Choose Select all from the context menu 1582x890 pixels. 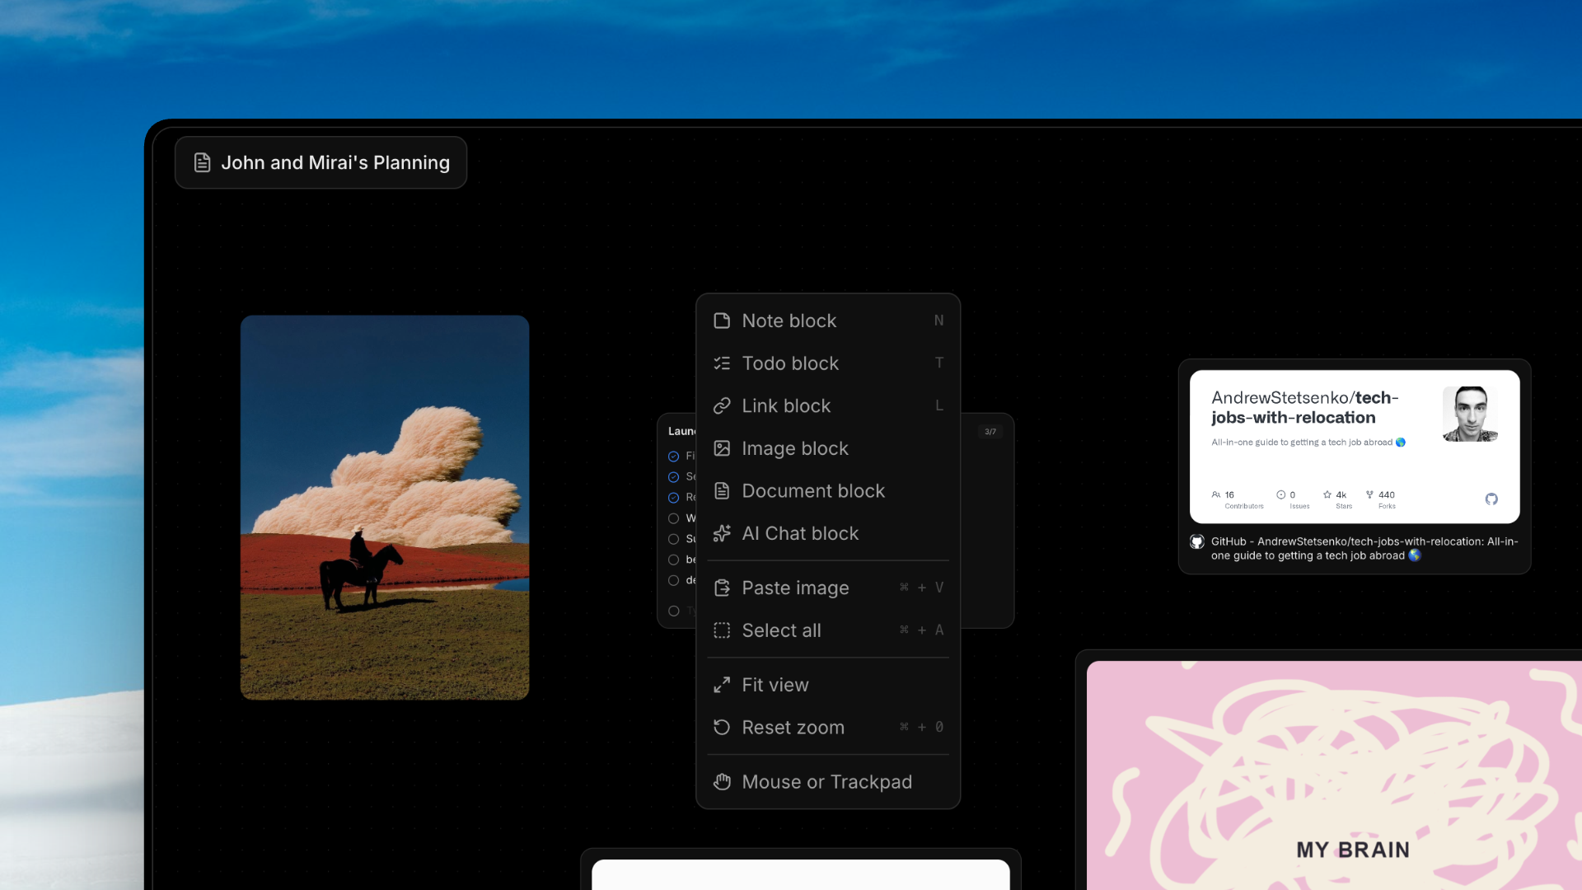pos(781,630)
